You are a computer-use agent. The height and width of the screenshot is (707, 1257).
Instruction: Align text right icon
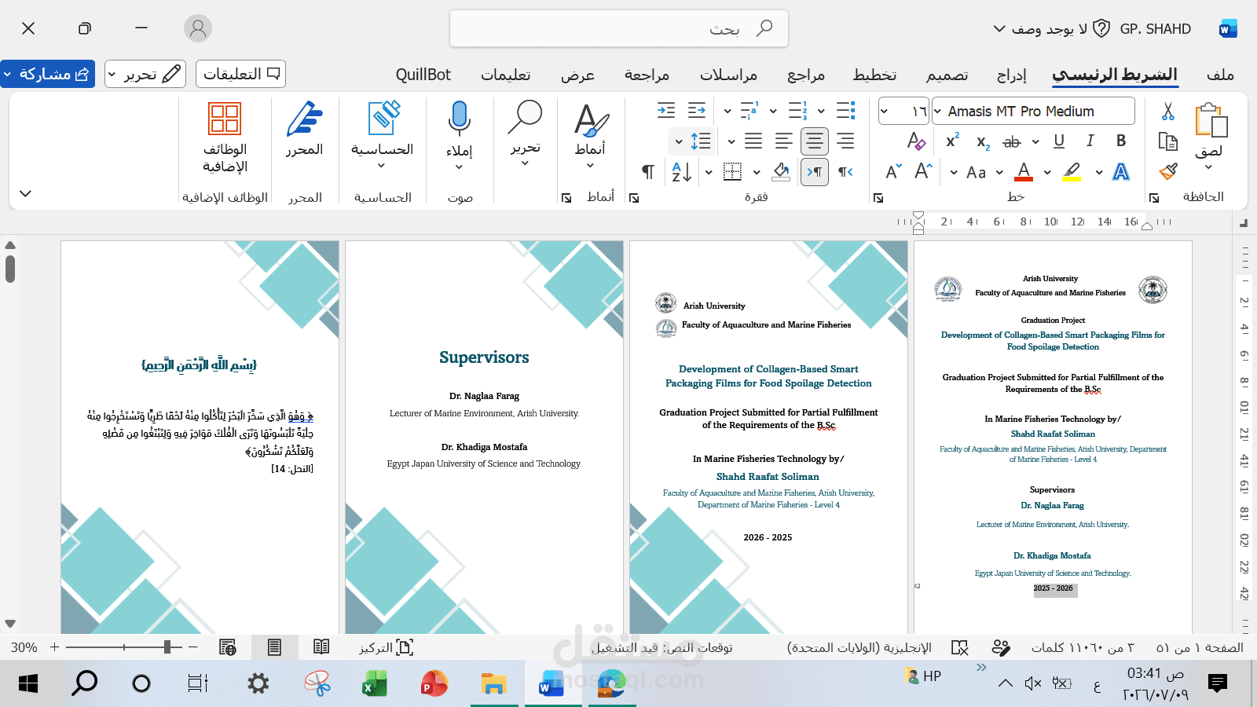[845, 141]
